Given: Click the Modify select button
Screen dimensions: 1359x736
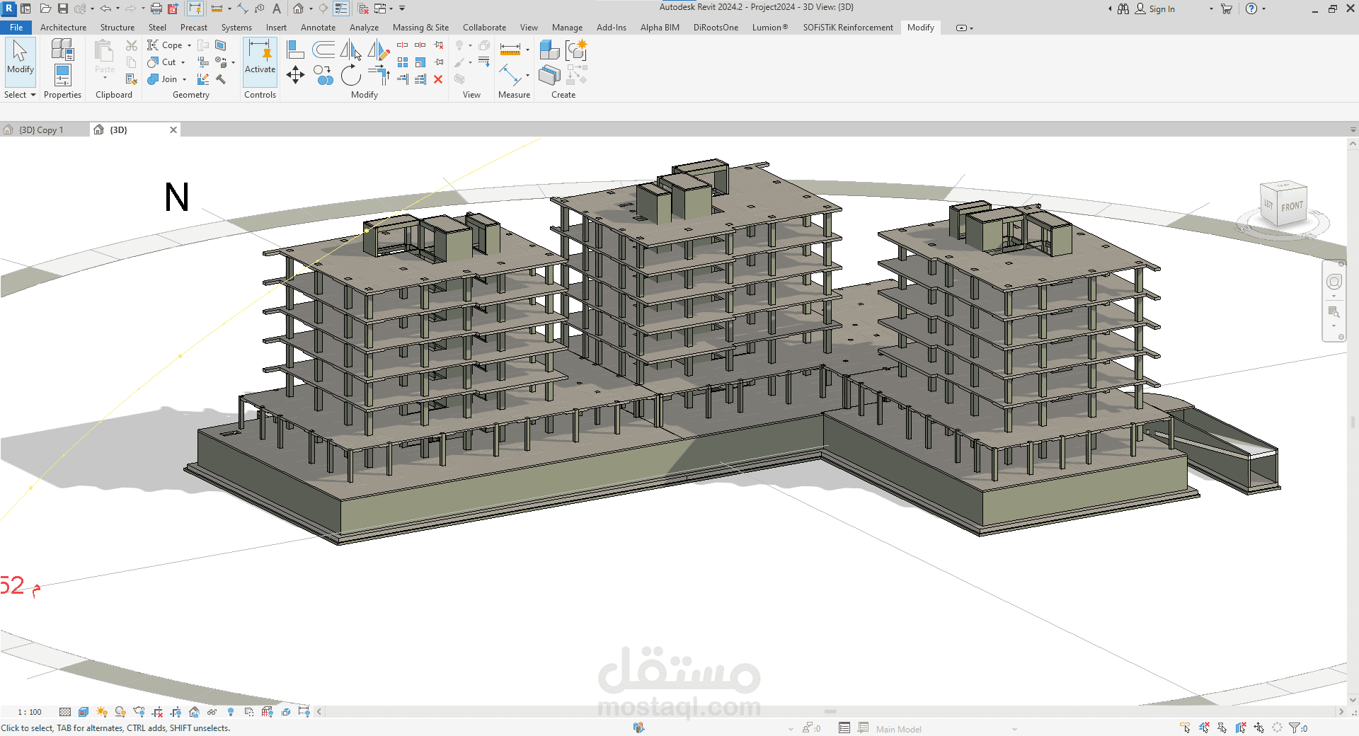Looking at the screenshot, I should coord(20,61).
